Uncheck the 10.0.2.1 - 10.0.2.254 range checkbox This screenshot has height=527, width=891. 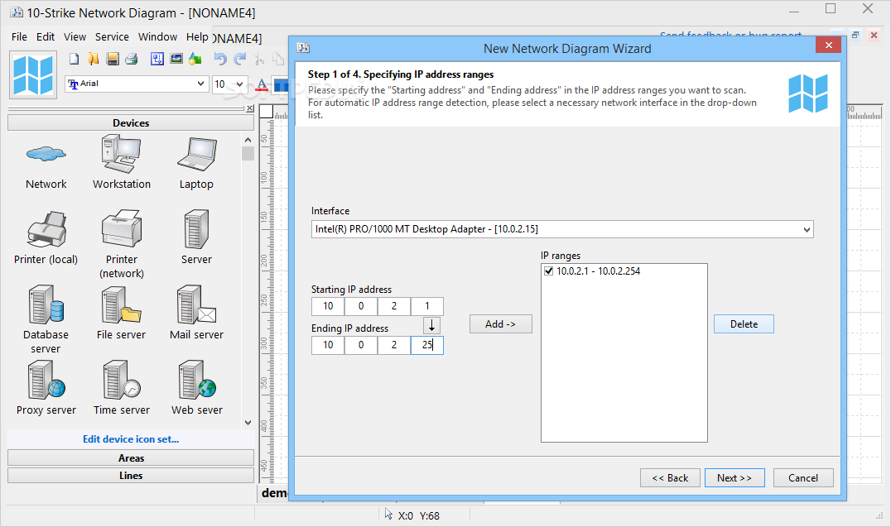(x=548, y=271)
